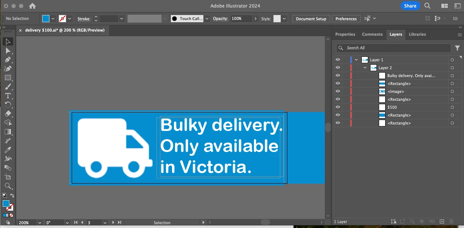Select the Selection tool arrow
The height and width of the screenshot is (228, 464).
[x=8, y=41]
